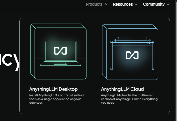Viewport: 177px width, 121px height.
Task: Click the chevron beside Community
Action: pos(168,5)
